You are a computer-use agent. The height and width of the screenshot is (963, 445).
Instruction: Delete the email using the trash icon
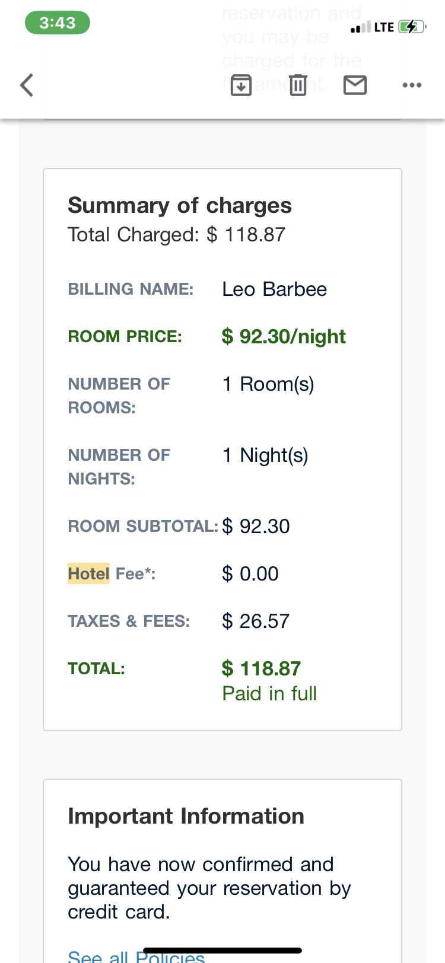point(298,85)
